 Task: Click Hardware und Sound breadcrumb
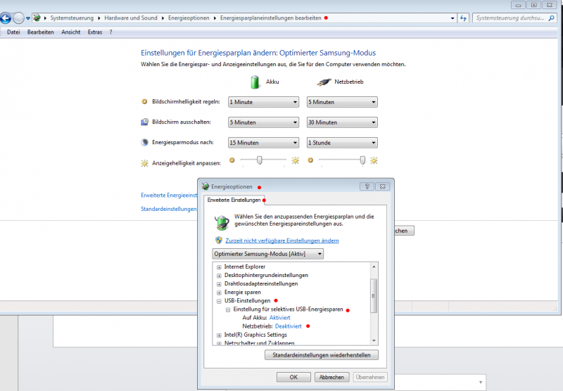[x=131, y=18]
